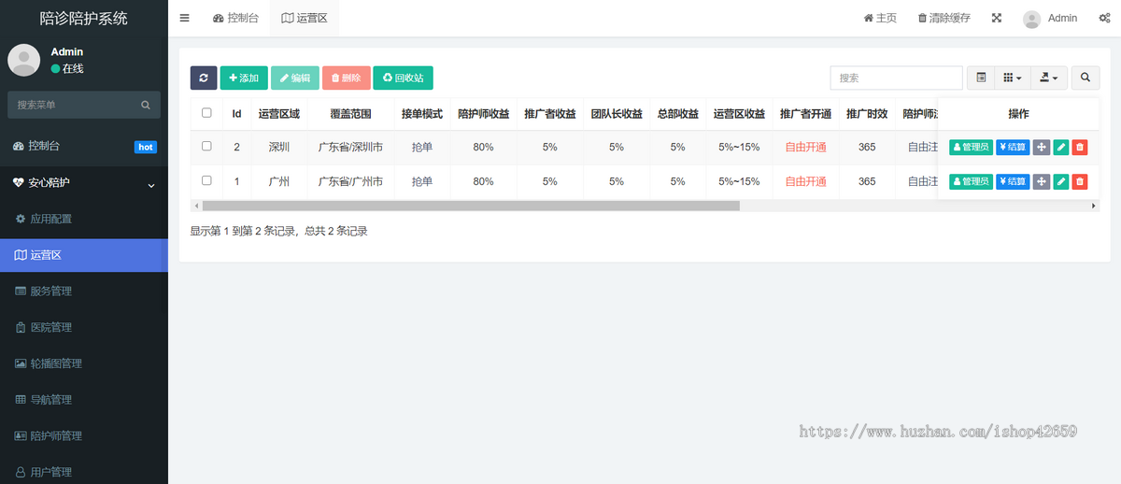
Task: Click the 陪诊陪护系统 title
Action: tap(84, 18)
